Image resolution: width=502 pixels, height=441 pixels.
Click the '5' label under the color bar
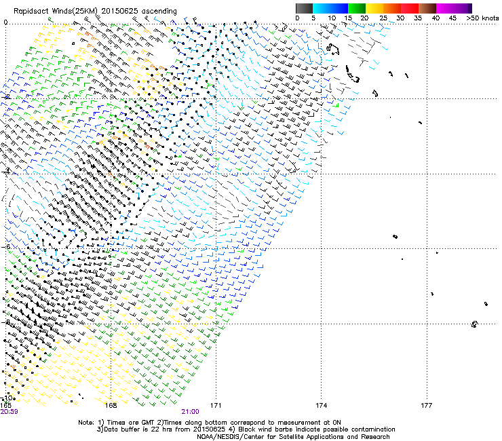pos(313,18)
